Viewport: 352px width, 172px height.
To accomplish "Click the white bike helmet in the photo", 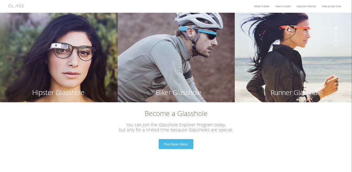I will click(199, 20).
